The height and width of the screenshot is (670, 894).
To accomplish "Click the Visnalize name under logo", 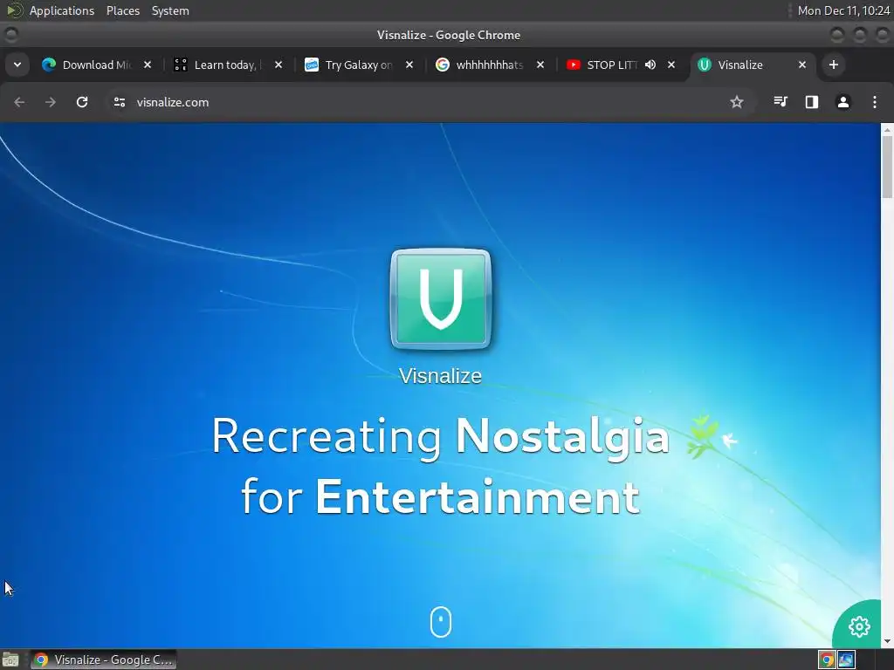I will point(440,376).
